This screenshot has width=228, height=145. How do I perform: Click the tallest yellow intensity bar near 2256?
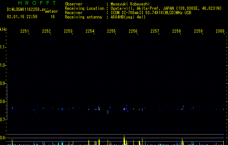124,140
